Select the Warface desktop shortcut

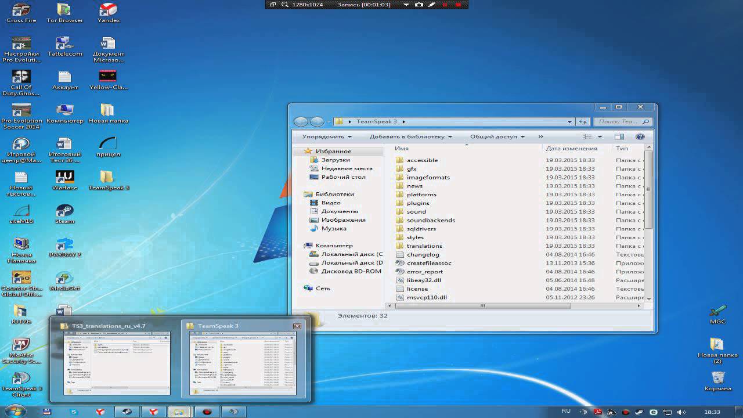coord(64,180)
